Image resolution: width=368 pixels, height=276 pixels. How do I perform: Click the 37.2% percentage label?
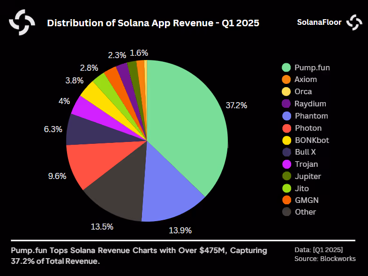coord(236,105)
